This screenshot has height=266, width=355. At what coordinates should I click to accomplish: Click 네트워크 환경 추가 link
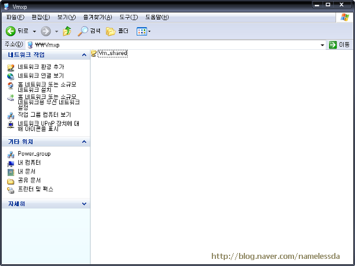coord(41,67)
